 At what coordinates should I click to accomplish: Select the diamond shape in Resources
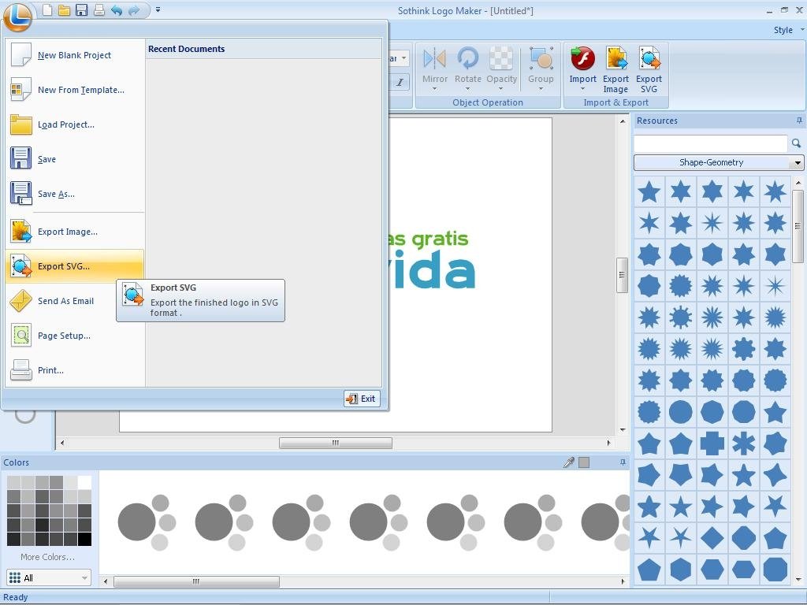(712, 538)
